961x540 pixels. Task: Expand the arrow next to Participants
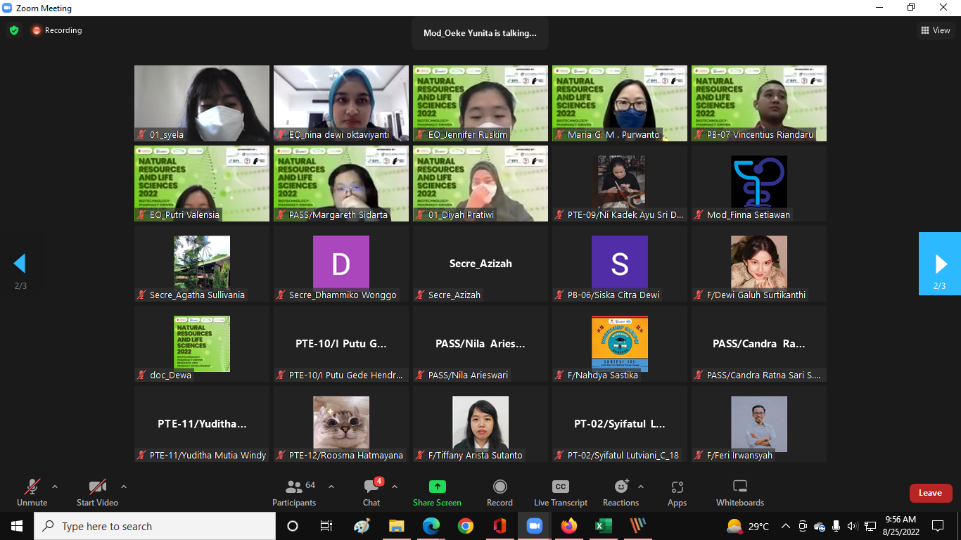pyautogui.click(x=331, y=487)
